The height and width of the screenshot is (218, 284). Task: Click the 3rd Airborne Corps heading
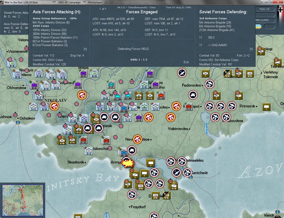pos(213,19)
